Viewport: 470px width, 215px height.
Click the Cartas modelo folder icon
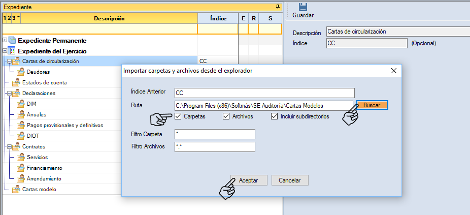click(x=16, y=189)
